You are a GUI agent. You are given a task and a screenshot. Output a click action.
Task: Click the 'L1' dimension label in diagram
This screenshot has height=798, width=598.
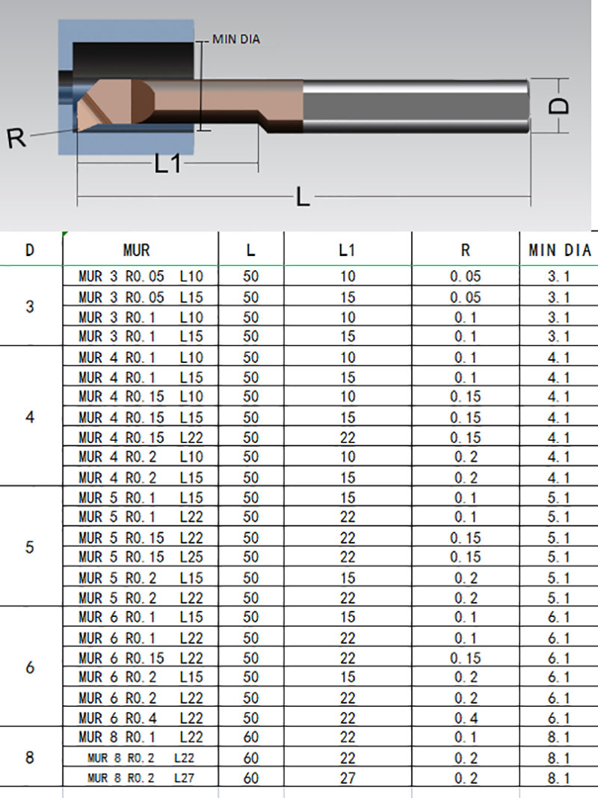pyautogui.click(x=168, y=165)
